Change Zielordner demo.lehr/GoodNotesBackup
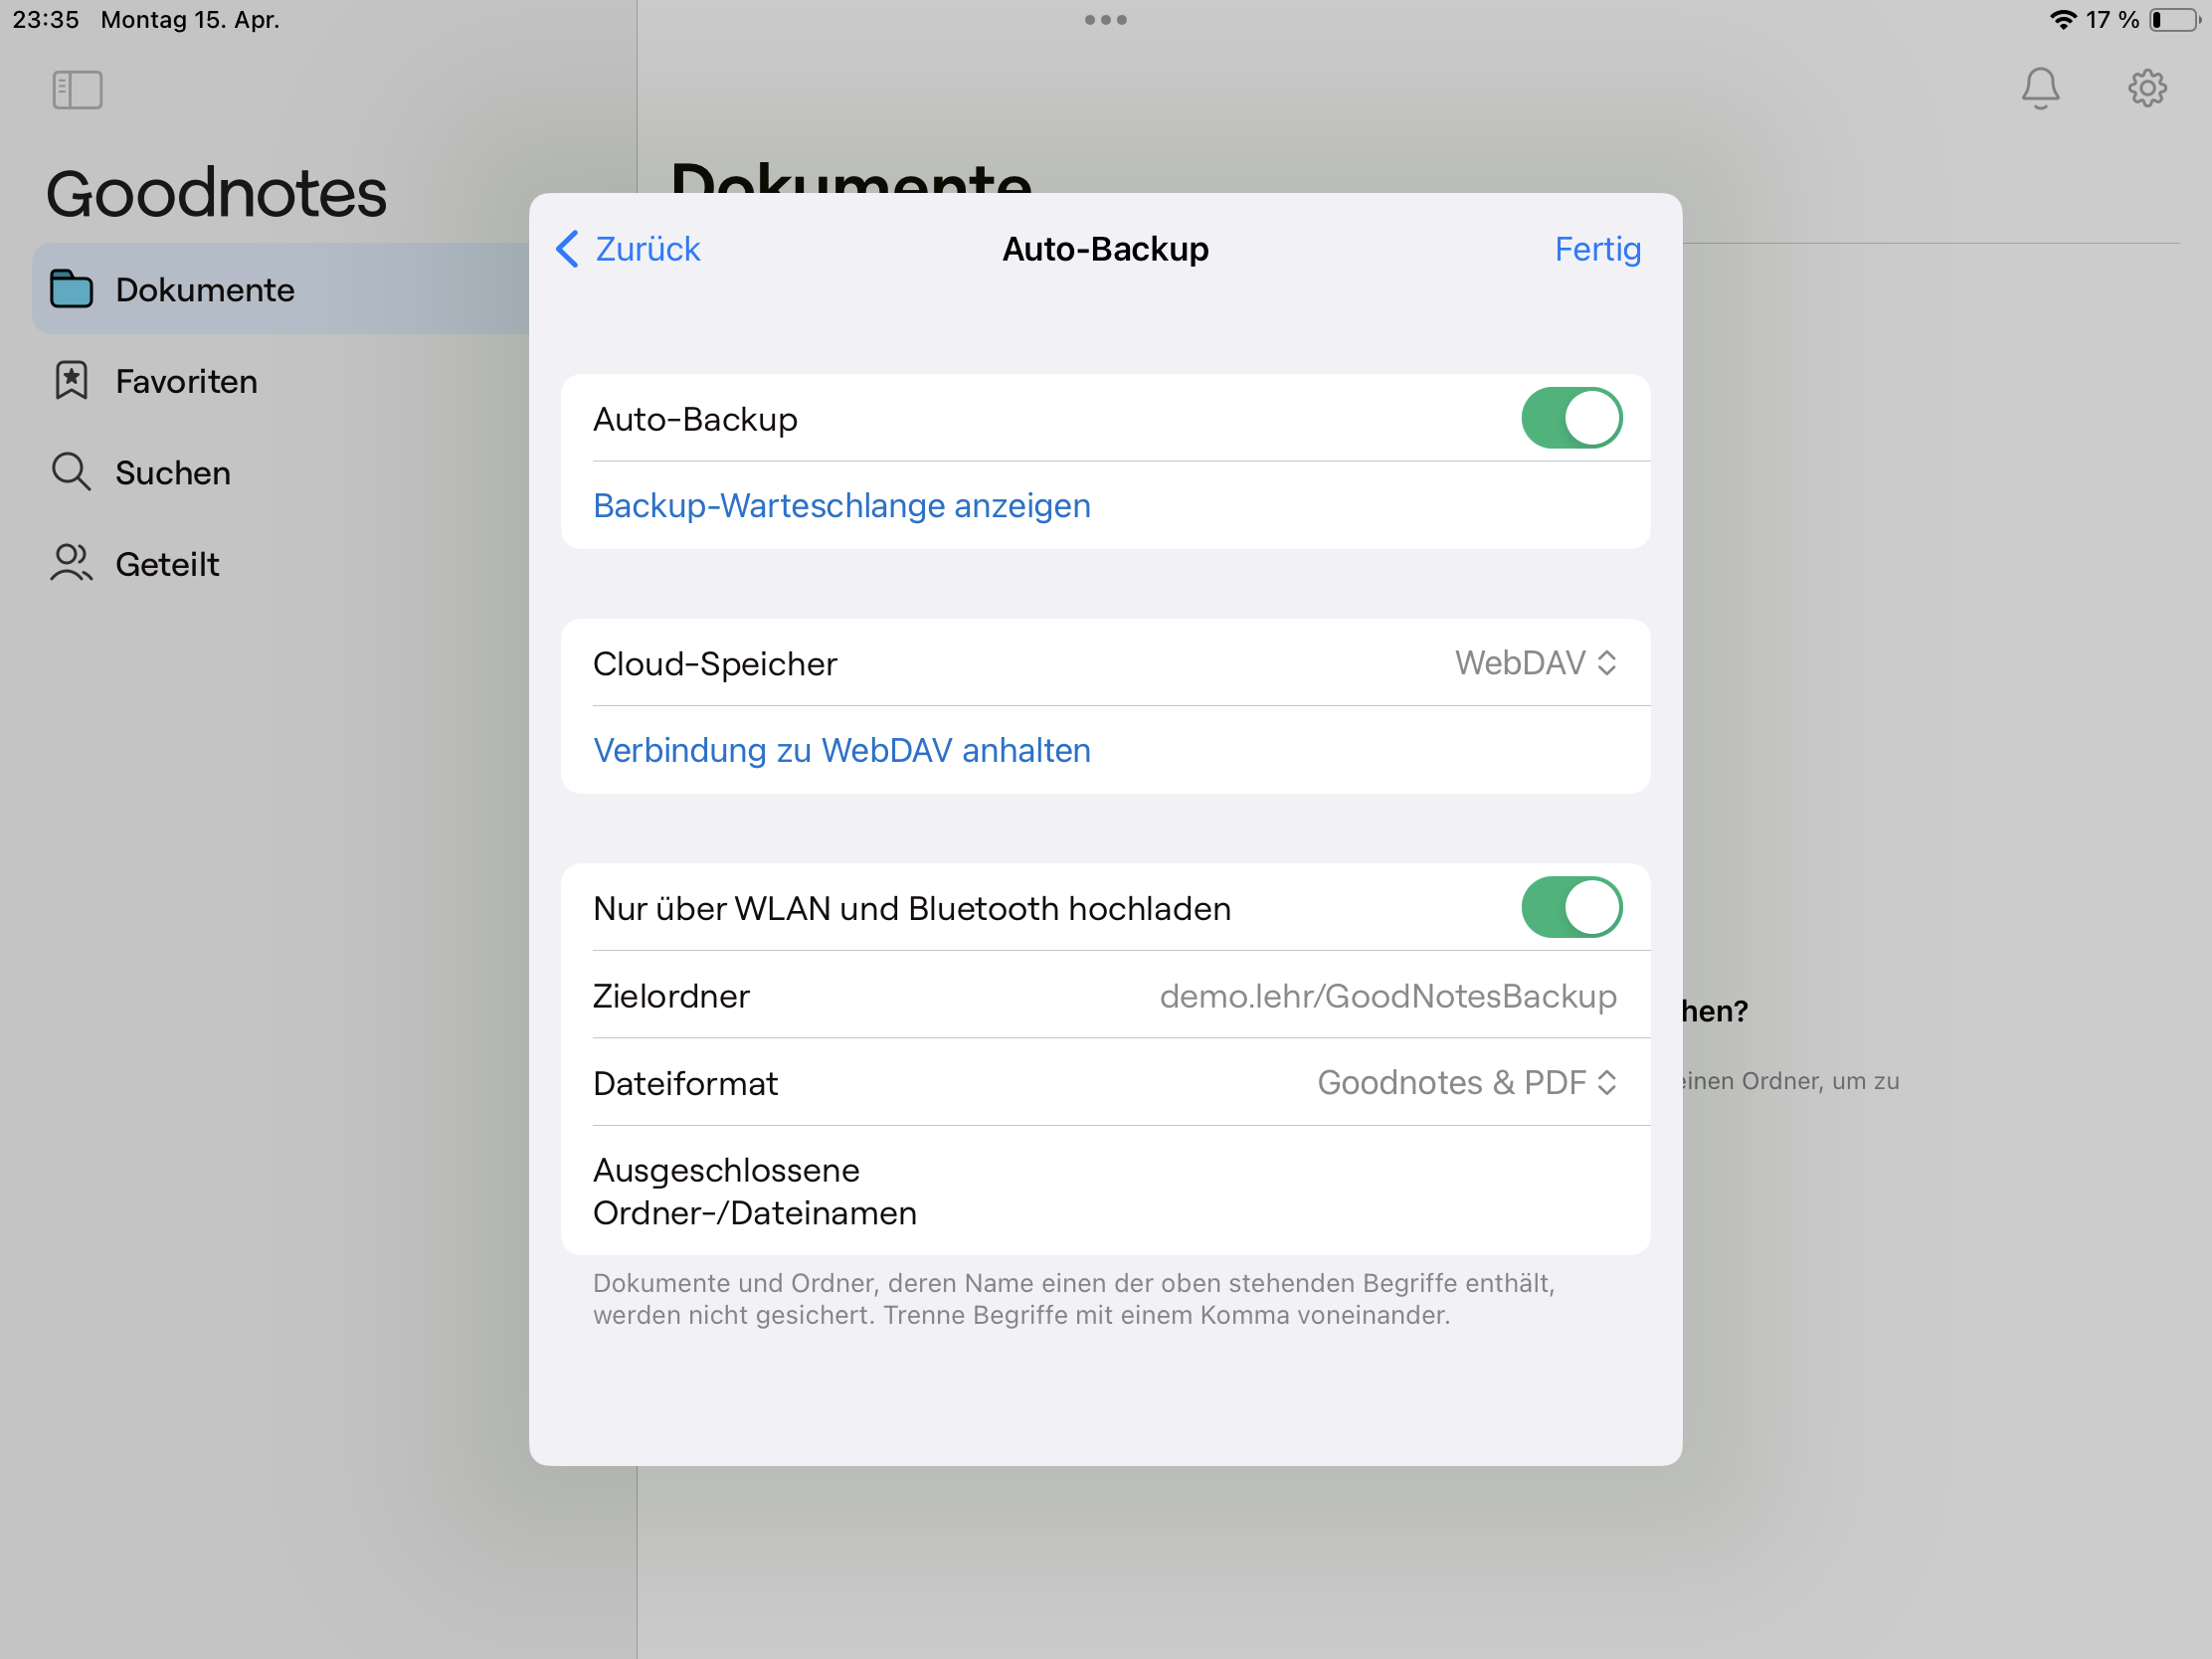The image size is (2212, 1659). (x=1105, y=996)
